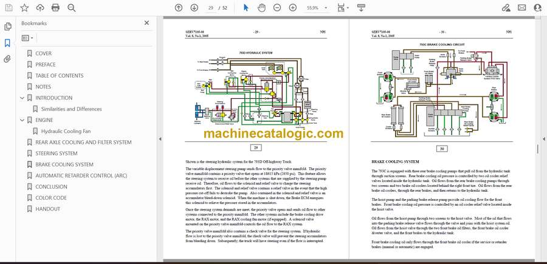Open the machinecatalogic.com watermark link
The width and height of the screenshot is (547, 264).
coord(273,134)
